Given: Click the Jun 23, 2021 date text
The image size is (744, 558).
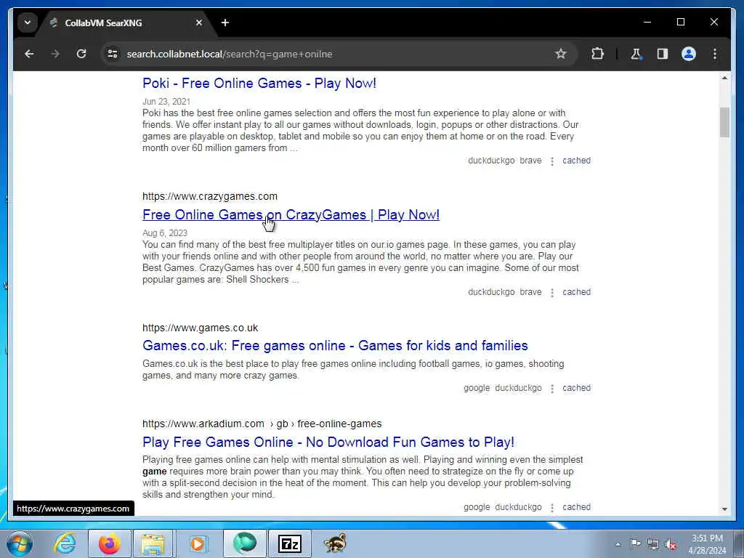Looking at the screenshot, I should [166, 102].
